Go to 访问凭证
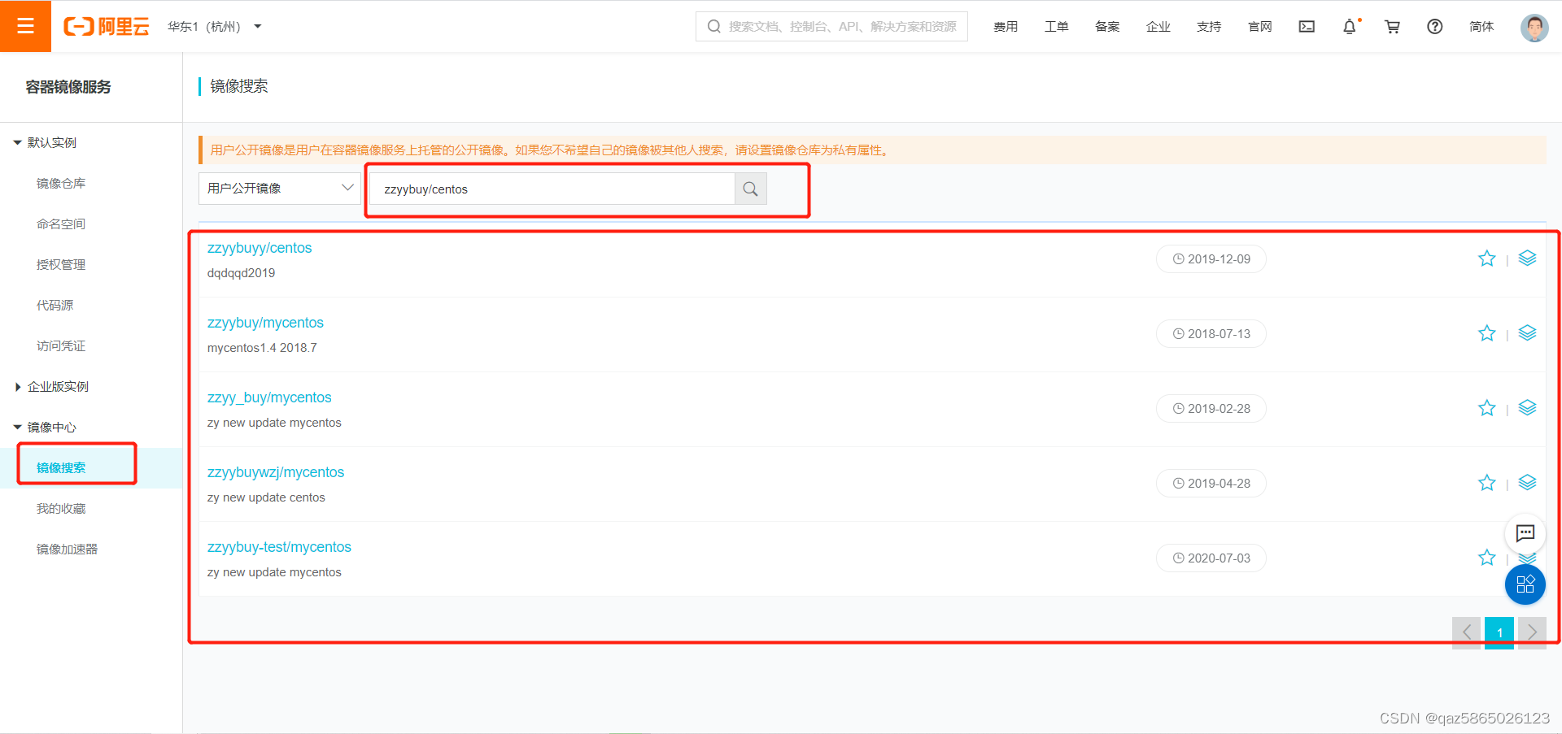The width and height of the screenshot is (1562, 734). (61, 346)
